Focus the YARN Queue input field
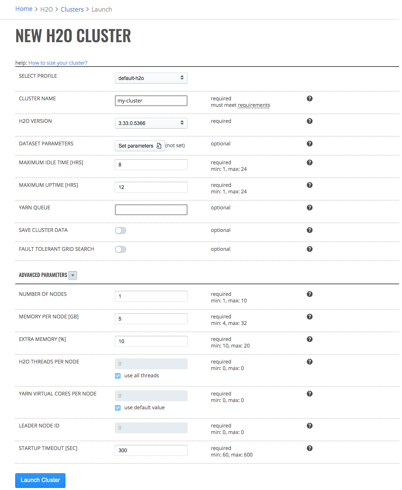Screen dimensions: 402x490 point(151,210)
